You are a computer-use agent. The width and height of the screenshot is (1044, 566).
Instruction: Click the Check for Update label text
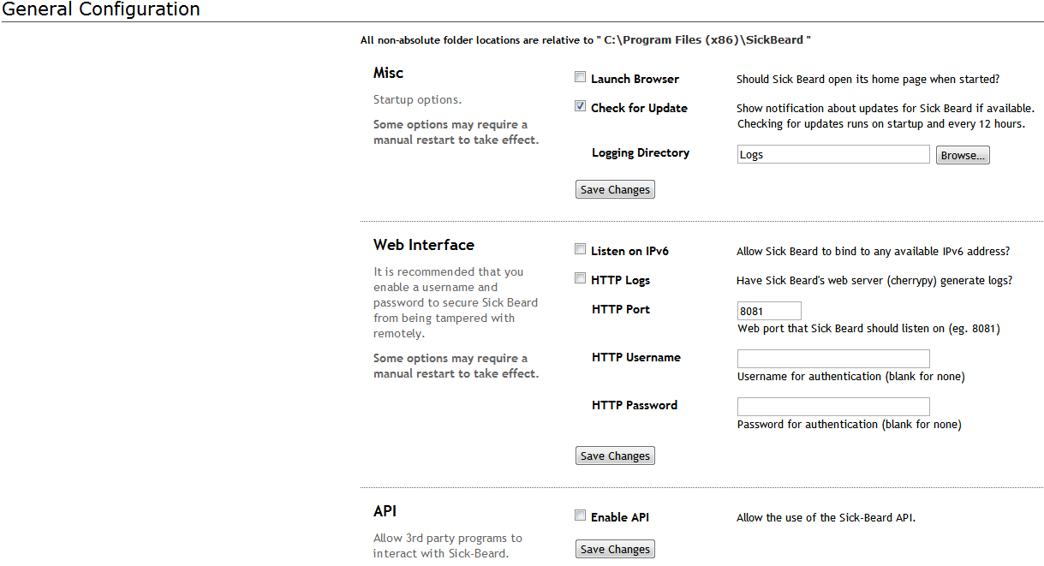tap(639, 108)
